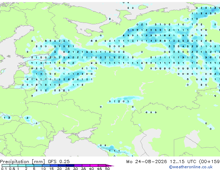Click the '25' legend scale label
This screenshot has height=170, width=220.
click(67, 169)
